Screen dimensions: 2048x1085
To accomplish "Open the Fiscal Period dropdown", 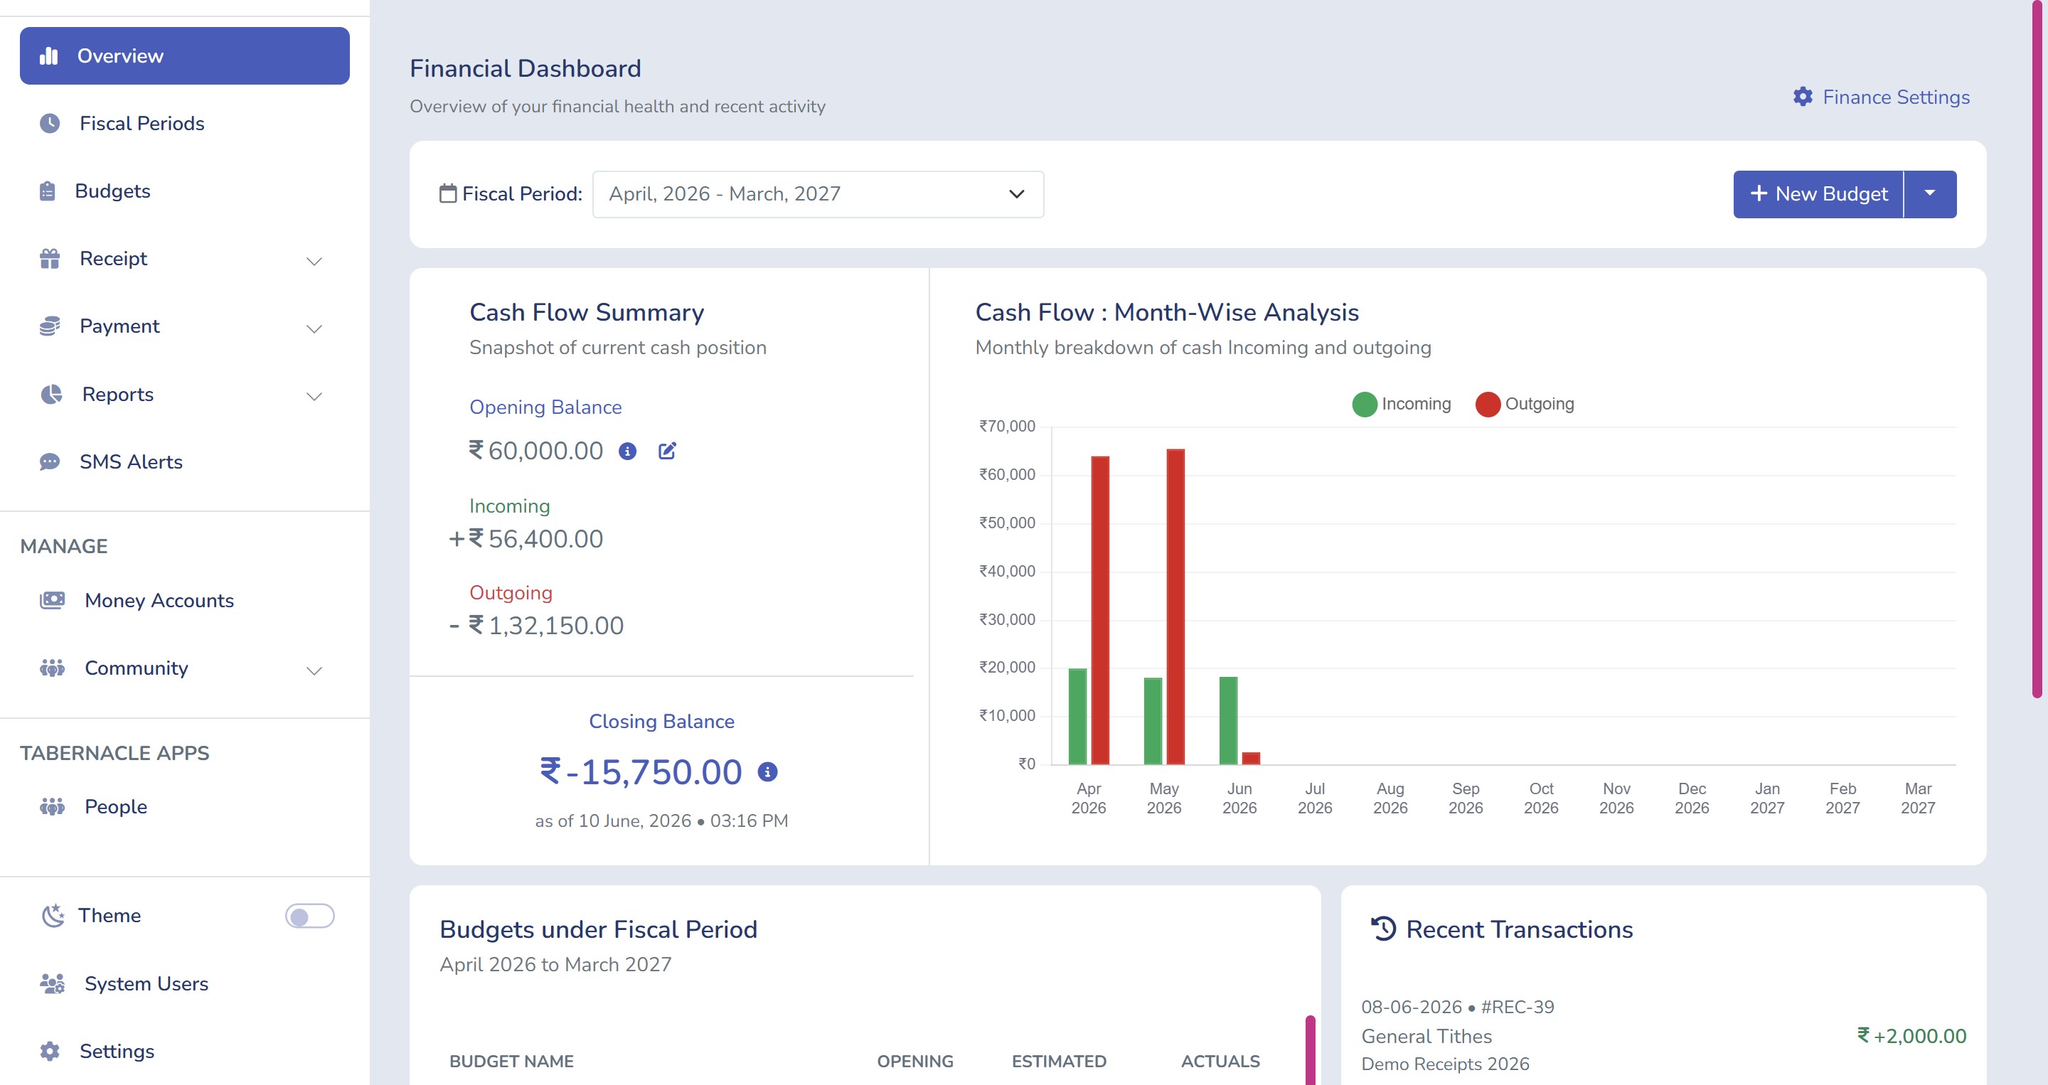I will (818, 194).
